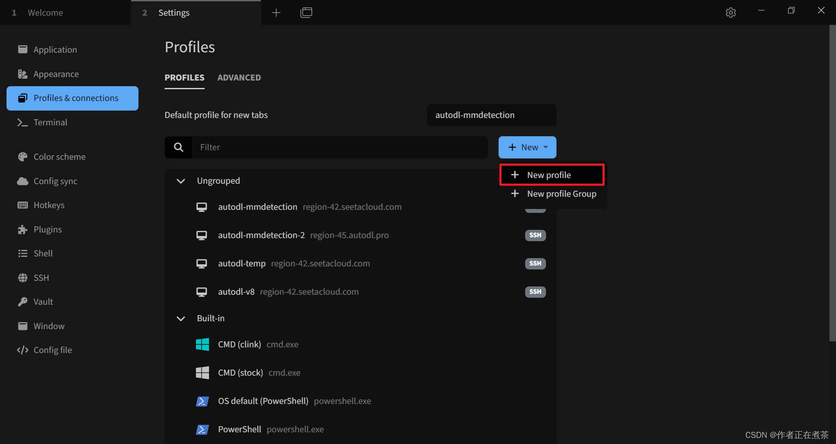836x444 pixels.
Task: Toggle the New dropdown button
Action: tap(527, 147)
